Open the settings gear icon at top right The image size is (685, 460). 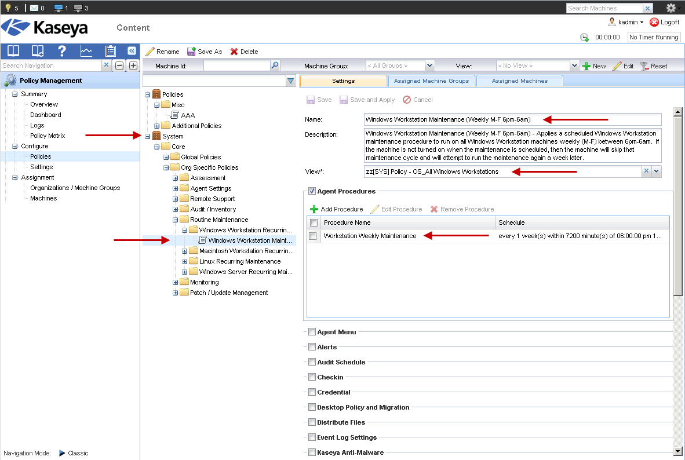click(x=671, y=8)
